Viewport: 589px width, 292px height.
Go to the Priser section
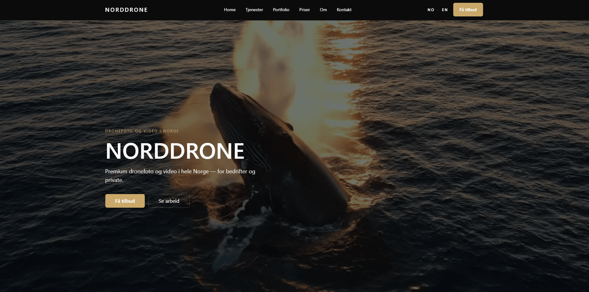pos(304,10)
